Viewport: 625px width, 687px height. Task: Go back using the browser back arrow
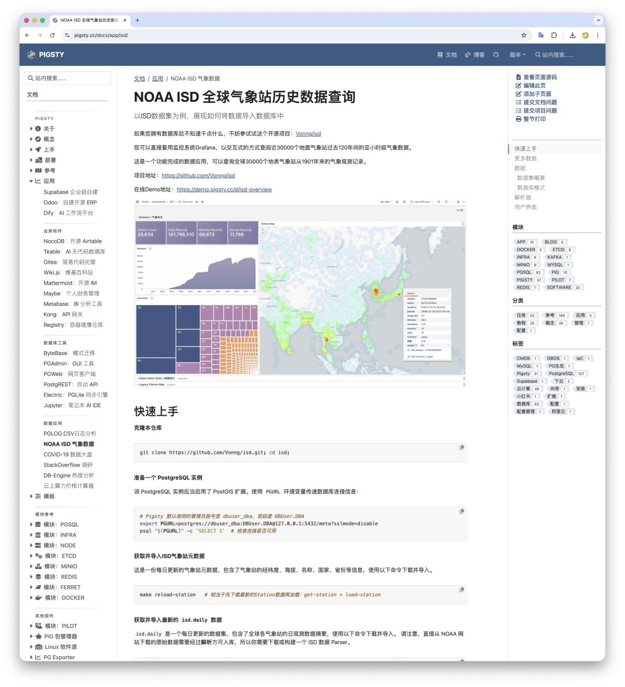28,35
